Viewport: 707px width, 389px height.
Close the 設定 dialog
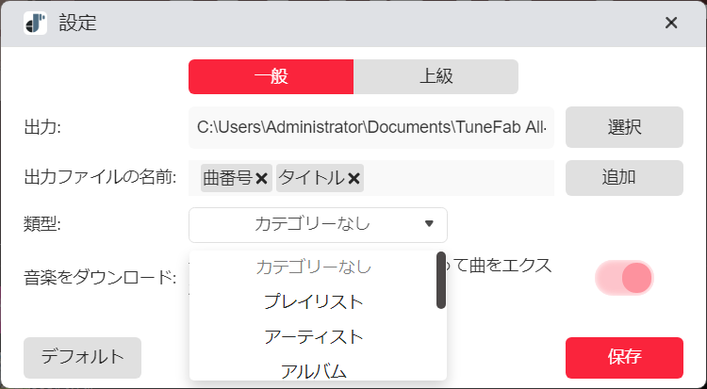(x=671, y=23)
